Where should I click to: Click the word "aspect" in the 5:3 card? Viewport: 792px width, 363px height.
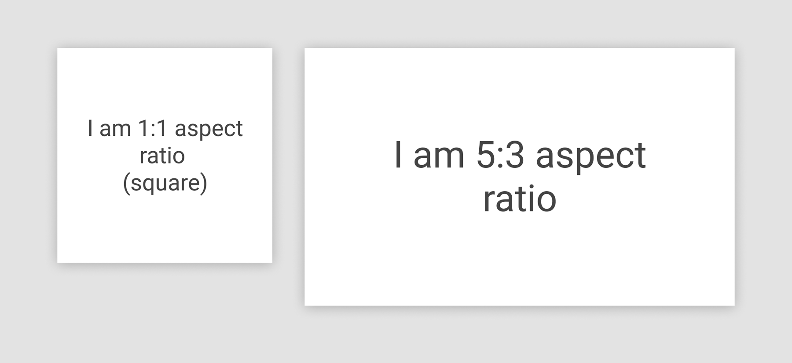590,156
